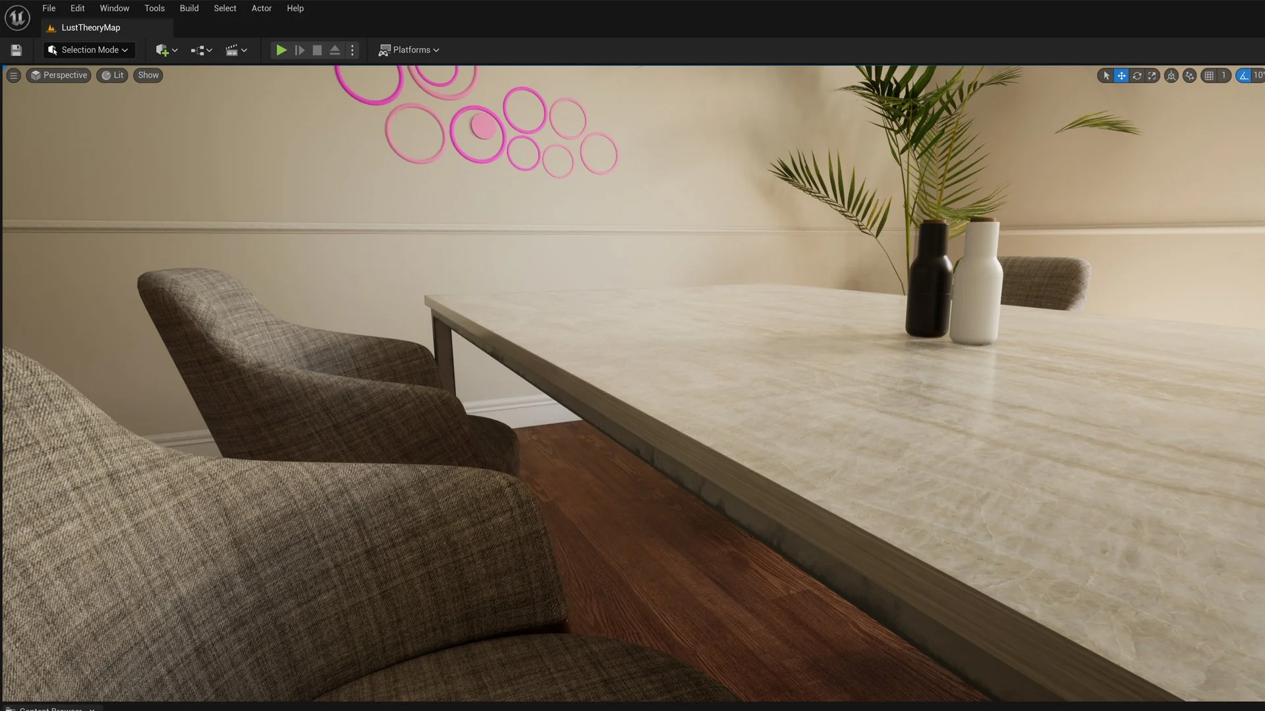This screenshot has width=1265, height=711.
Task: Open the Selection Mode dropdown
Action: (89, 50)
